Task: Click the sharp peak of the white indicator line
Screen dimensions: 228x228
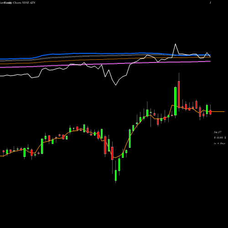Action: click(176, 44)
